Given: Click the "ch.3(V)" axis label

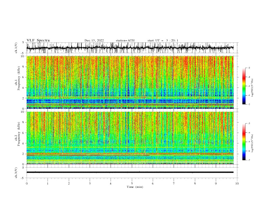Looking at the screenshot, I should click(16, 173).
